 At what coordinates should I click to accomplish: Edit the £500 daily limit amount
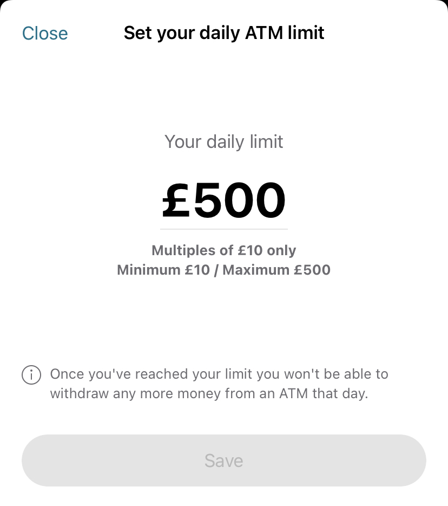click(x=223, y=200)
